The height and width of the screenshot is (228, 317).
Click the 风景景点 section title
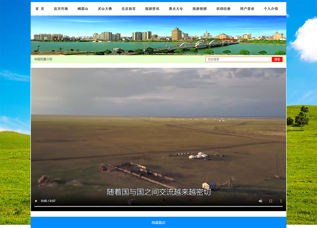click(x=158, y=223)
